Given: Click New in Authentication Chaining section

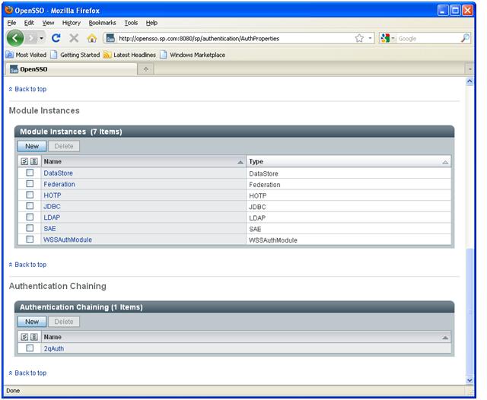Looking at the screenshot, I should coord(32,322).
